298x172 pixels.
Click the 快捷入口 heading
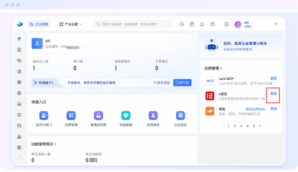click(x=39, y=102)
